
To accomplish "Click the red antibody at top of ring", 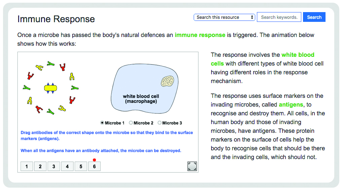I will [x=63, y=67].
